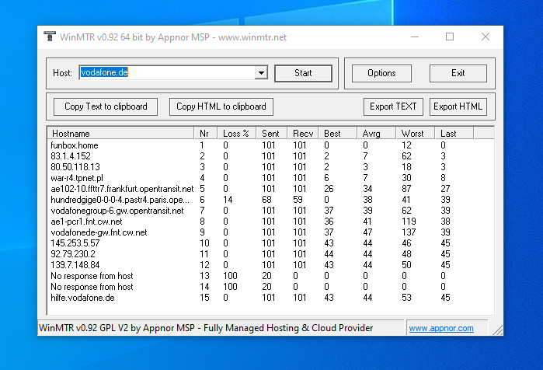
Task: Click Export TEXT button
Action: point(393,106)
